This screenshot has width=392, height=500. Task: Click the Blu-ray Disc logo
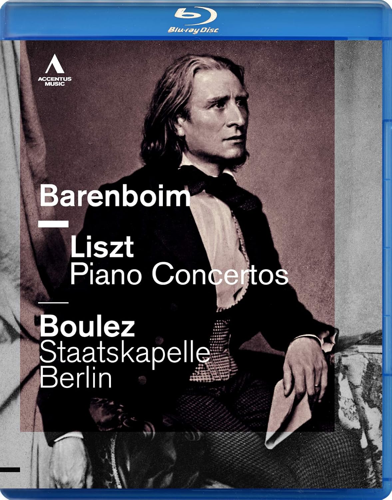[193, 20]
